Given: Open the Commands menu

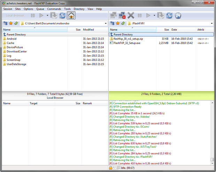Looking at the screenshot, I should point(54,9).
